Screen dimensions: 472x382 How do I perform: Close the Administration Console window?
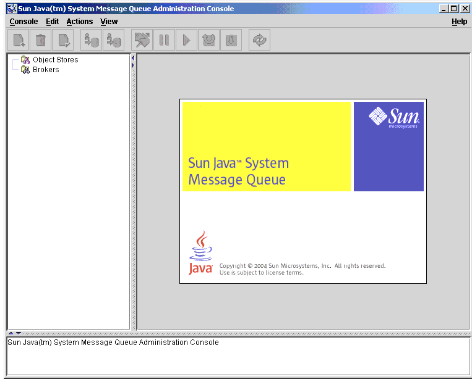(465, 9)
